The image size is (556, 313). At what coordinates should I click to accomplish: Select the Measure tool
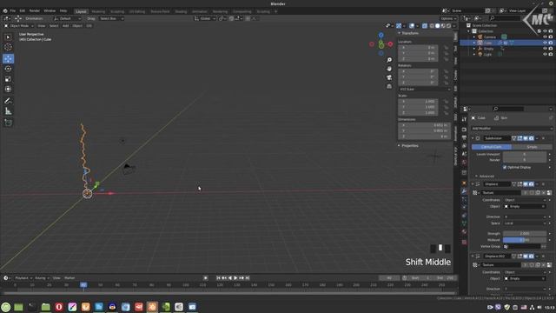[x=8, y=111]
